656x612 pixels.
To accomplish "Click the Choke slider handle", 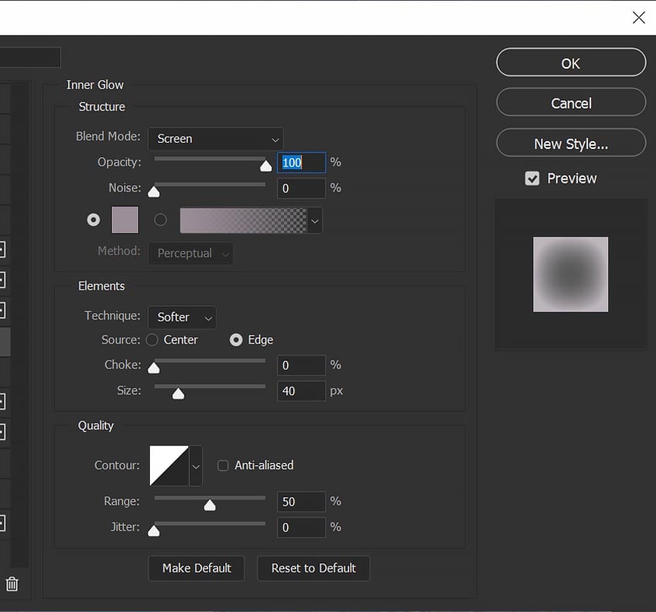I will [154, 367].
